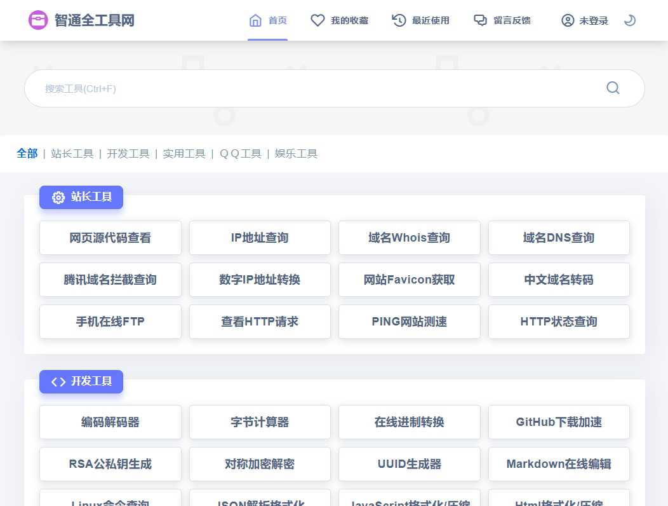Open Markdown在线编辑

pyautogui.click(x=559, y=463)
